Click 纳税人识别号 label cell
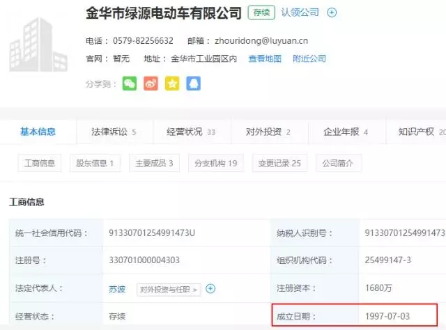446x330 pixels. (315, 233)
